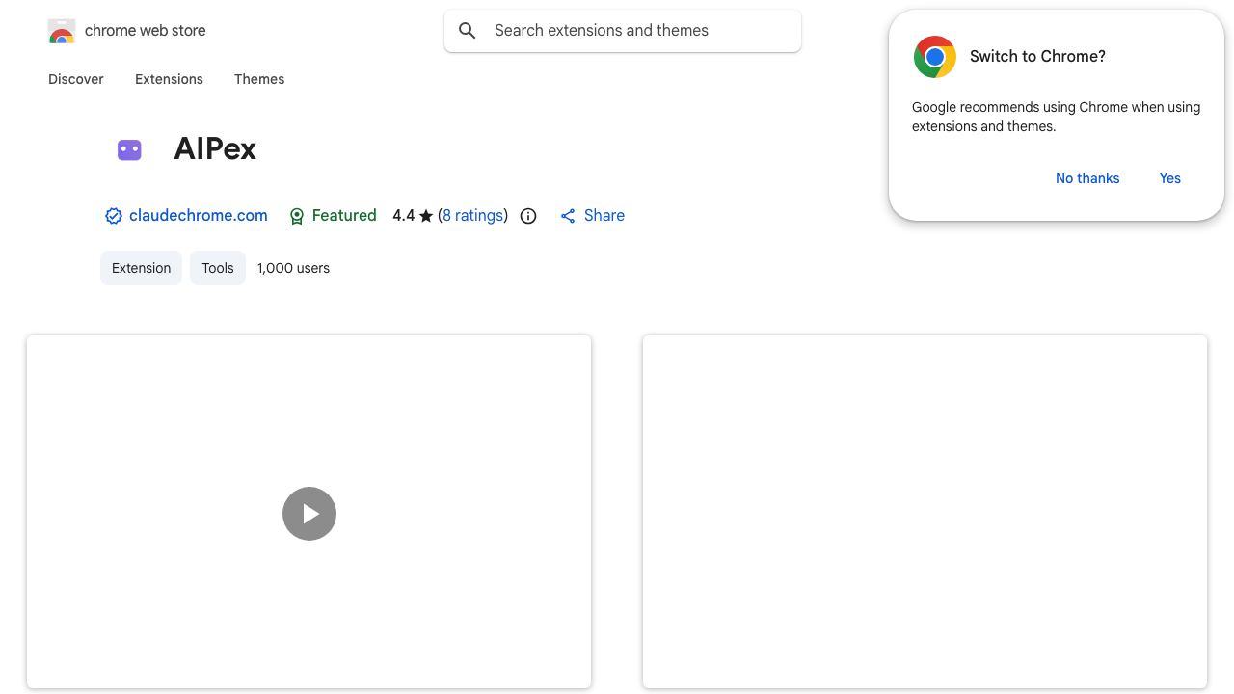Open the first video preview thumbnail

coord(308,512)
